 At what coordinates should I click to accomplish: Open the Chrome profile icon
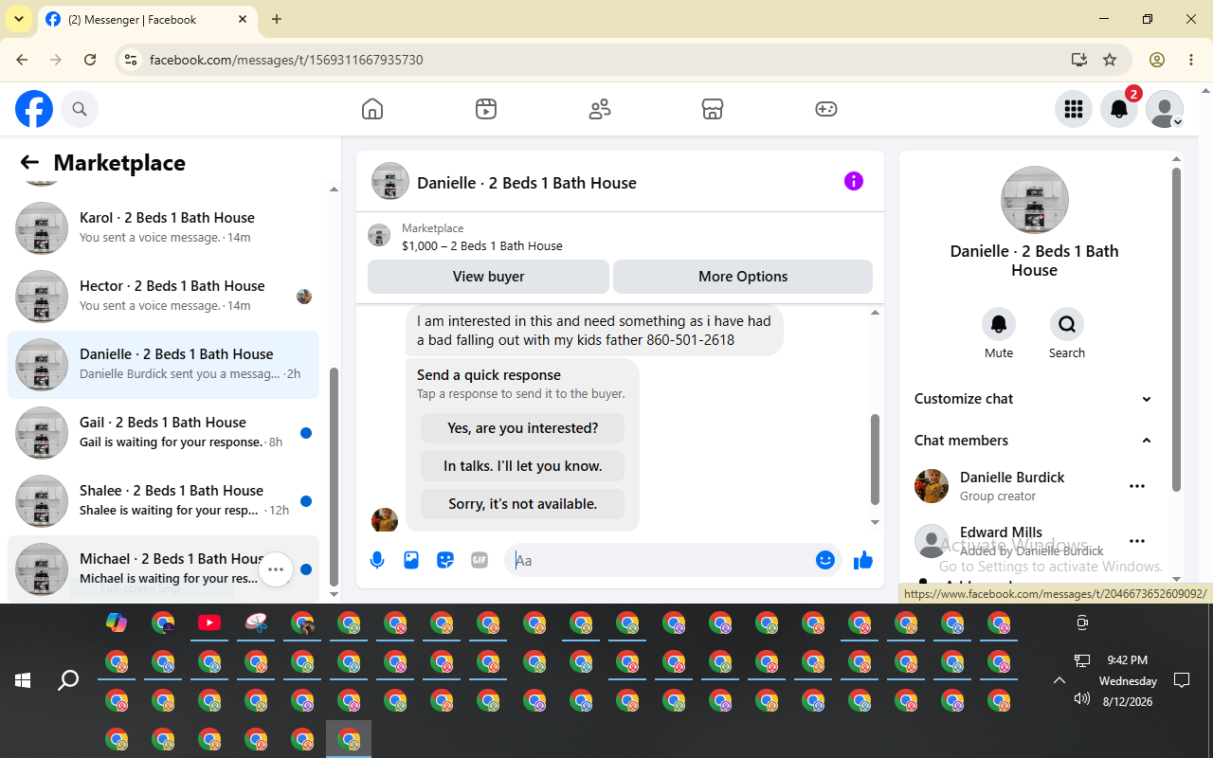[x=1157, y=60]
